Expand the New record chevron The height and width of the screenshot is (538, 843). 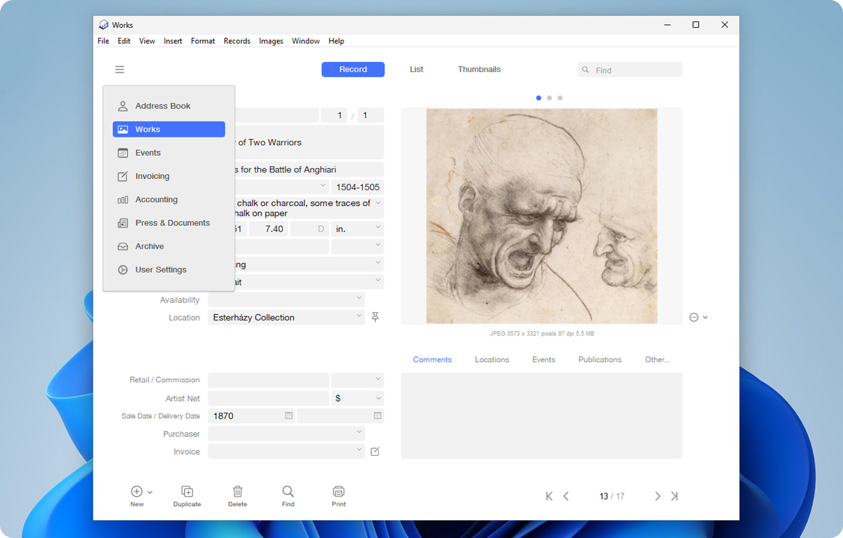(150, 492)
